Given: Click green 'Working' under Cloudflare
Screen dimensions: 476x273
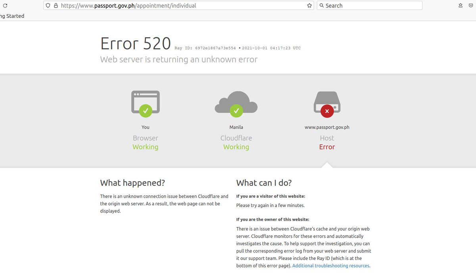Looking at the screenshot, I should click(236, 147).
